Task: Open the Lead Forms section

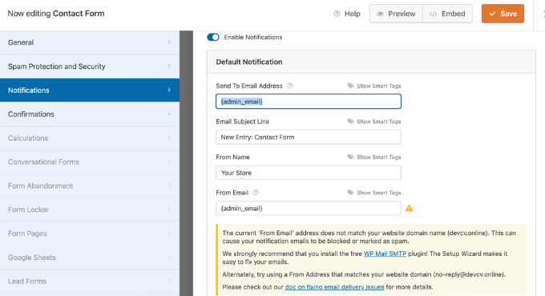Action: (x=90, y=281)
